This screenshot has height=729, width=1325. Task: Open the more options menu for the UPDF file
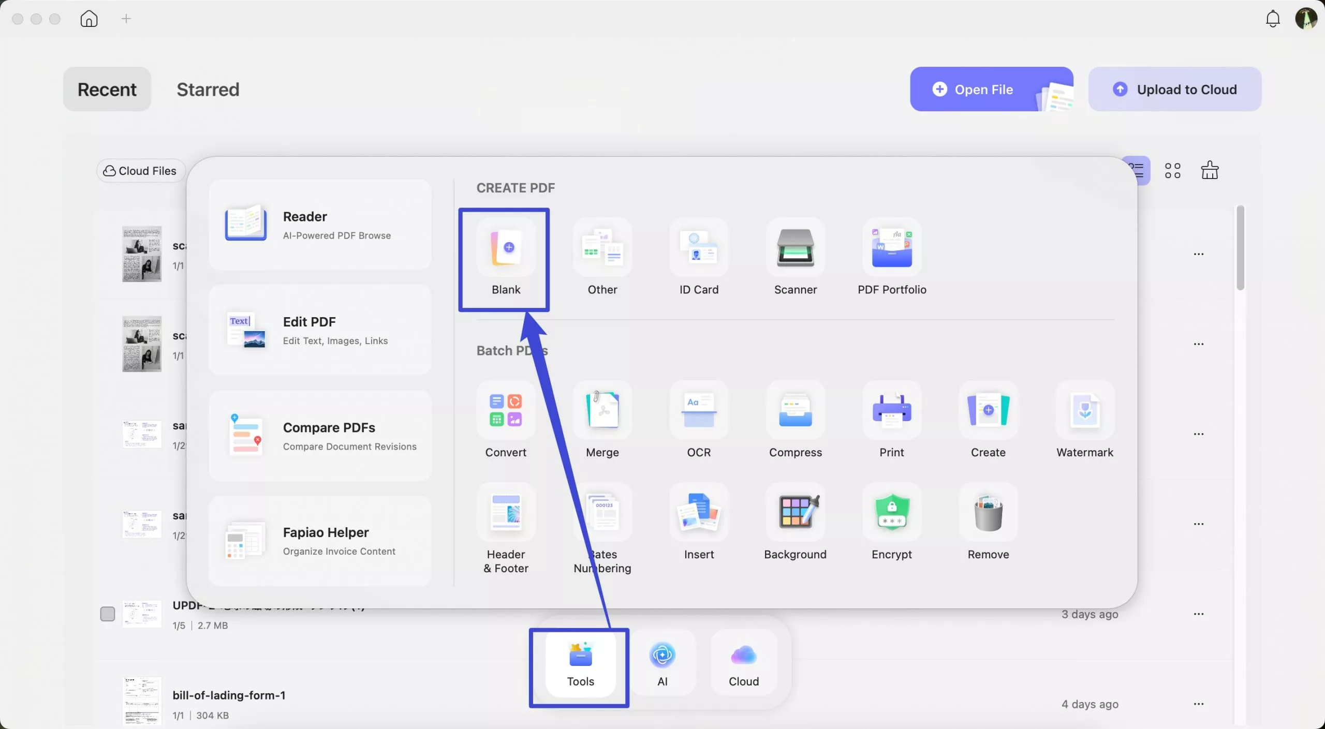pos(1199,614)
